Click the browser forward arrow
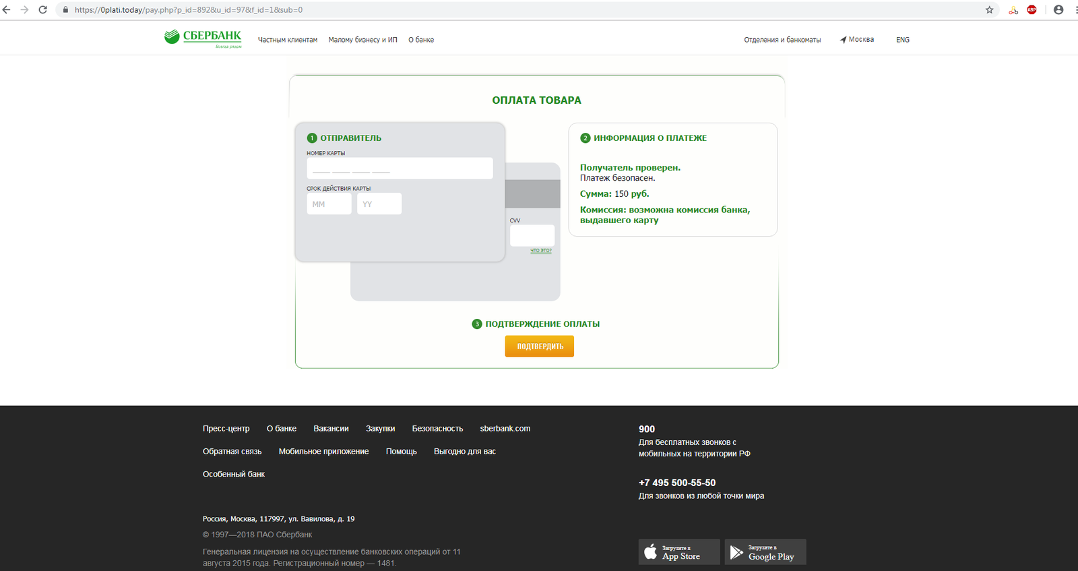 point(24,10)
